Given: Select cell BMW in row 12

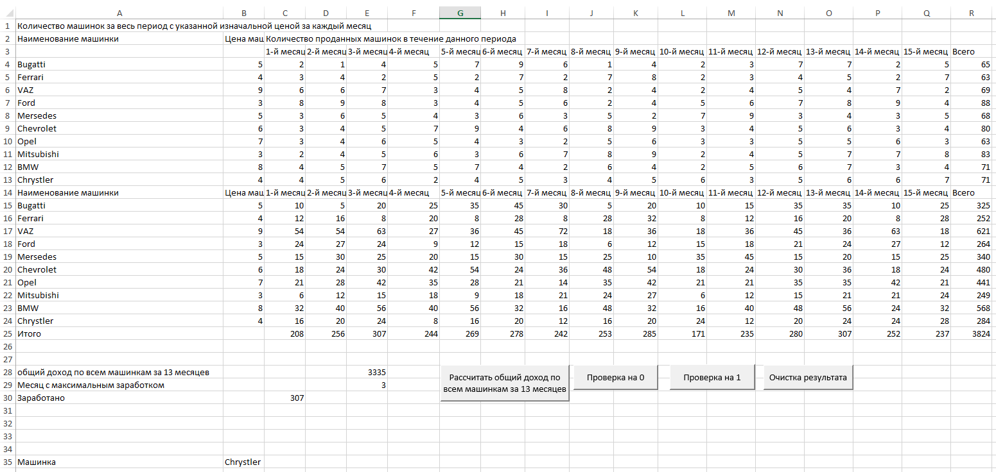Looking at the screenshot, I should 119,167.
